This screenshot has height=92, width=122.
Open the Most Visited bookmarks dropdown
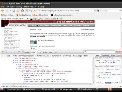click(8, 15)
